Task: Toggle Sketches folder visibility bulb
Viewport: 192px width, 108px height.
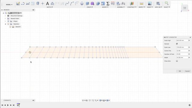Action: pyautogui.click(x=8, y=24)
